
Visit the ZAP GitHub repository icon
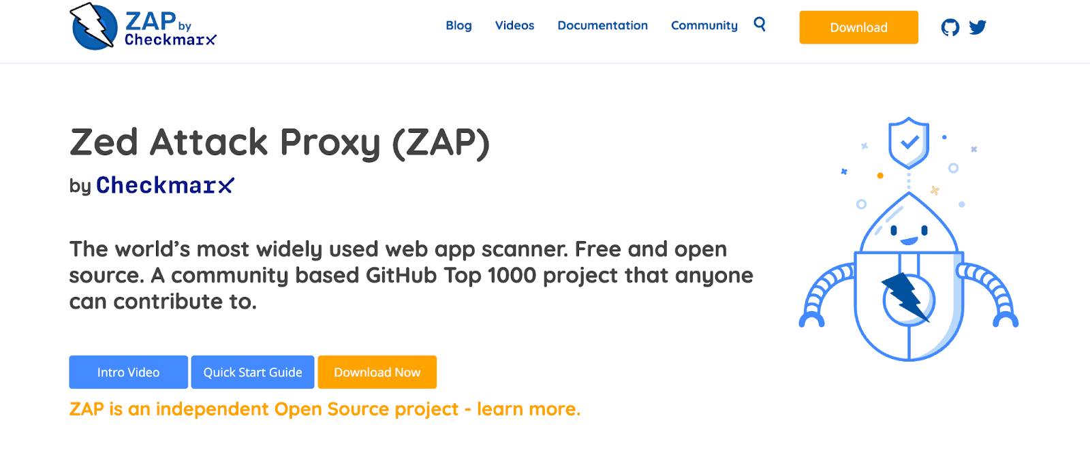(950, 27)
